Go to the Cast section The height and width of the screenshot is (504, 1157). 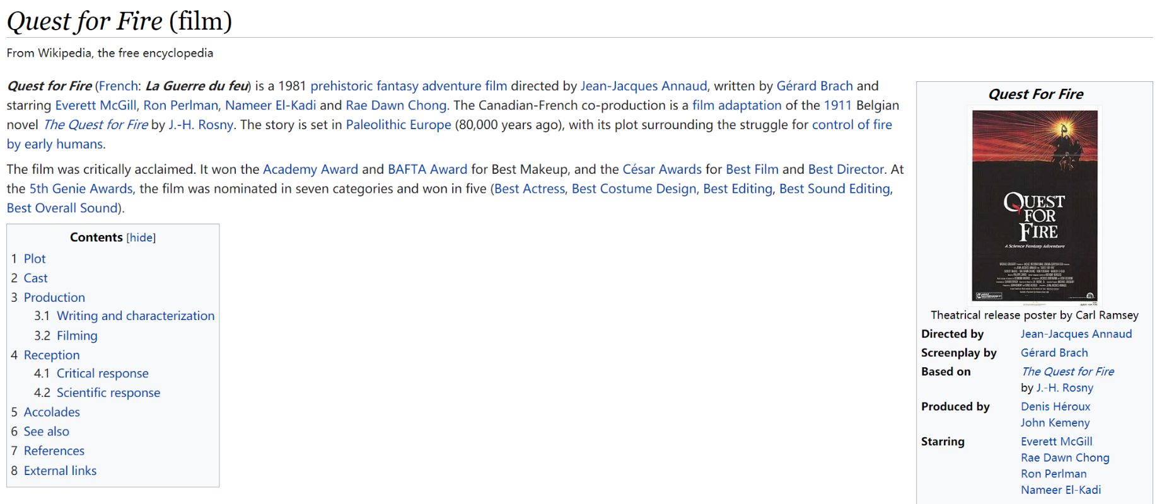pyautogui.click(x=35, y=278)
